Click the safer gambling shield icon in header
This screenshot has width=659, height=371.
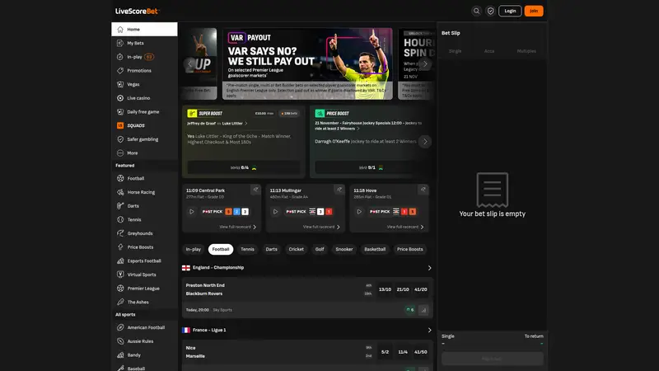[490, 11]
